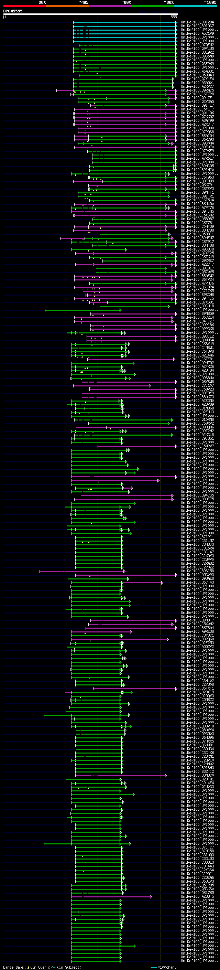Select hit UniRef100_B6TXF1
220x970 pixels.
click(x=197, y=688)
